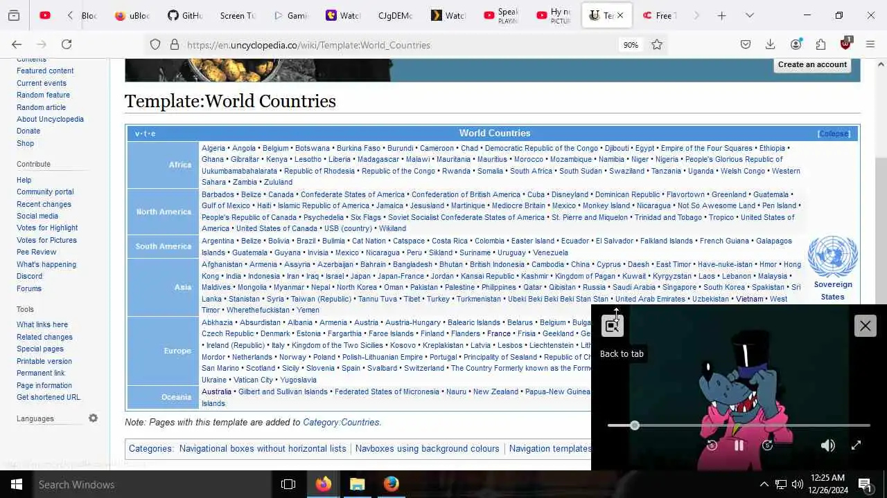Click the Algeria country link
Image resolution: width=887 pixels, height=498 pixels.
[213, 148]
